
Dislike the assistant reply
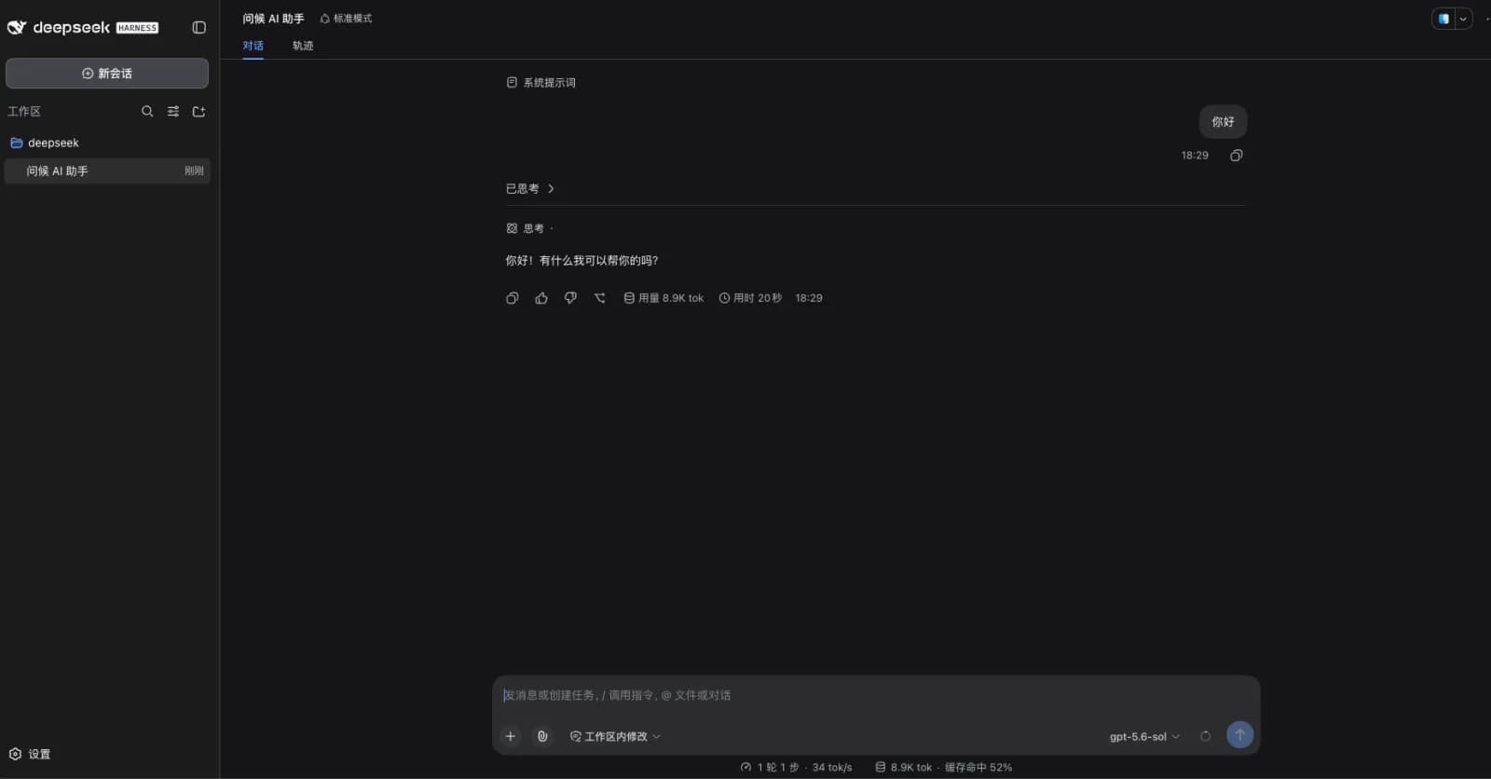[570, 298]
